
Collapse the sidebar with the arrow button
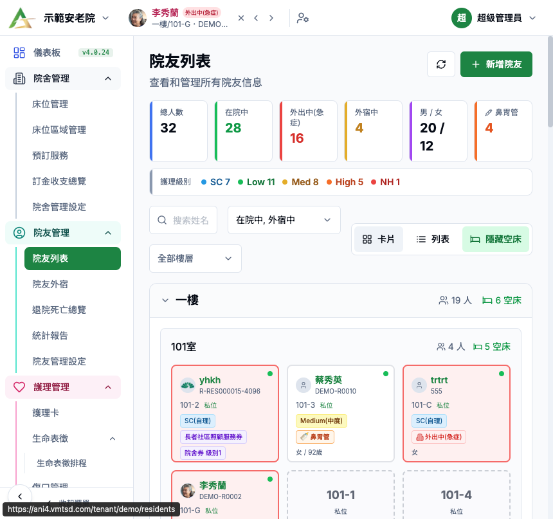tap(20, 496)
